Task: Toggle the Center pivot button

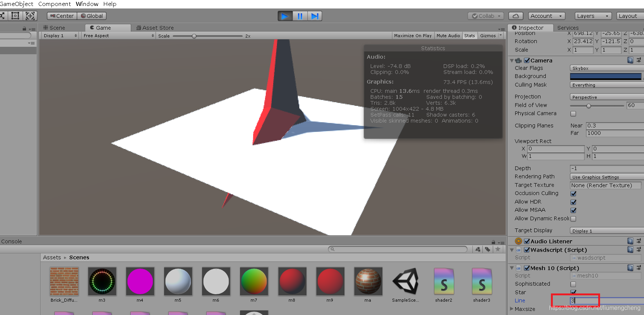Action: pyautogui.click(x=62, y=16)
